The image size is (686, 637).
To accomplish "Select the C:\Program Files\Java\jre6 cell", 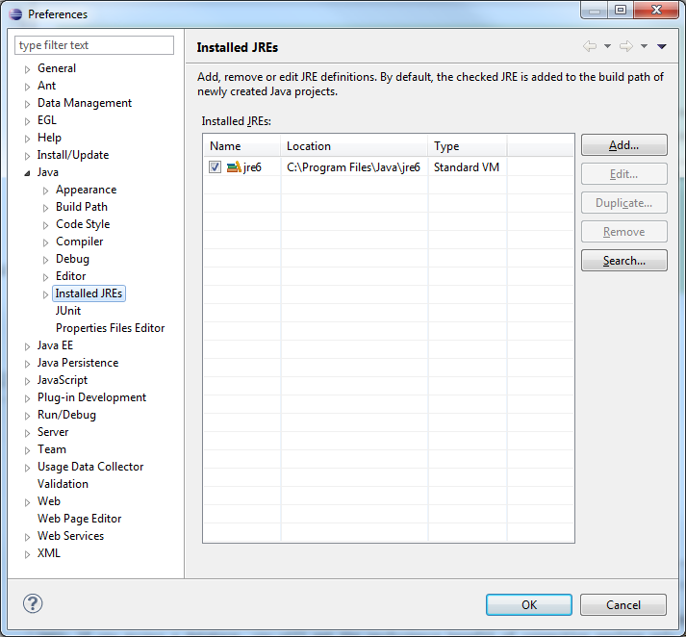I will pyautogui.click(x=353, y=167).
